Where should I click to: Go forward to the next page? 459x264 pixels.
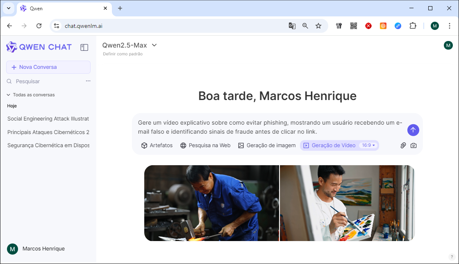[24, 26]
